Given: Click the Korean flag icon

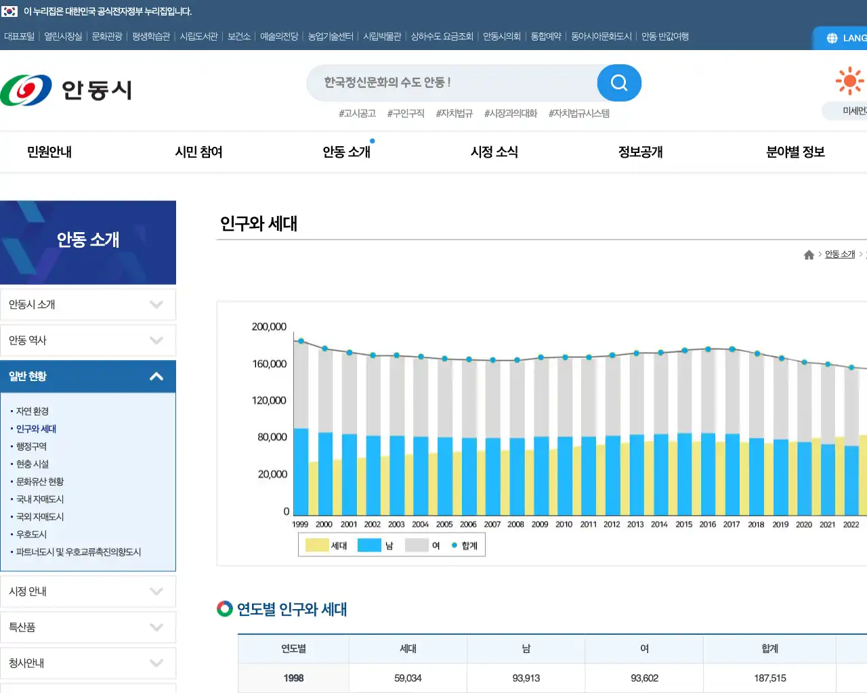Looking at the screenshot, I should click(x=9, y=12).
